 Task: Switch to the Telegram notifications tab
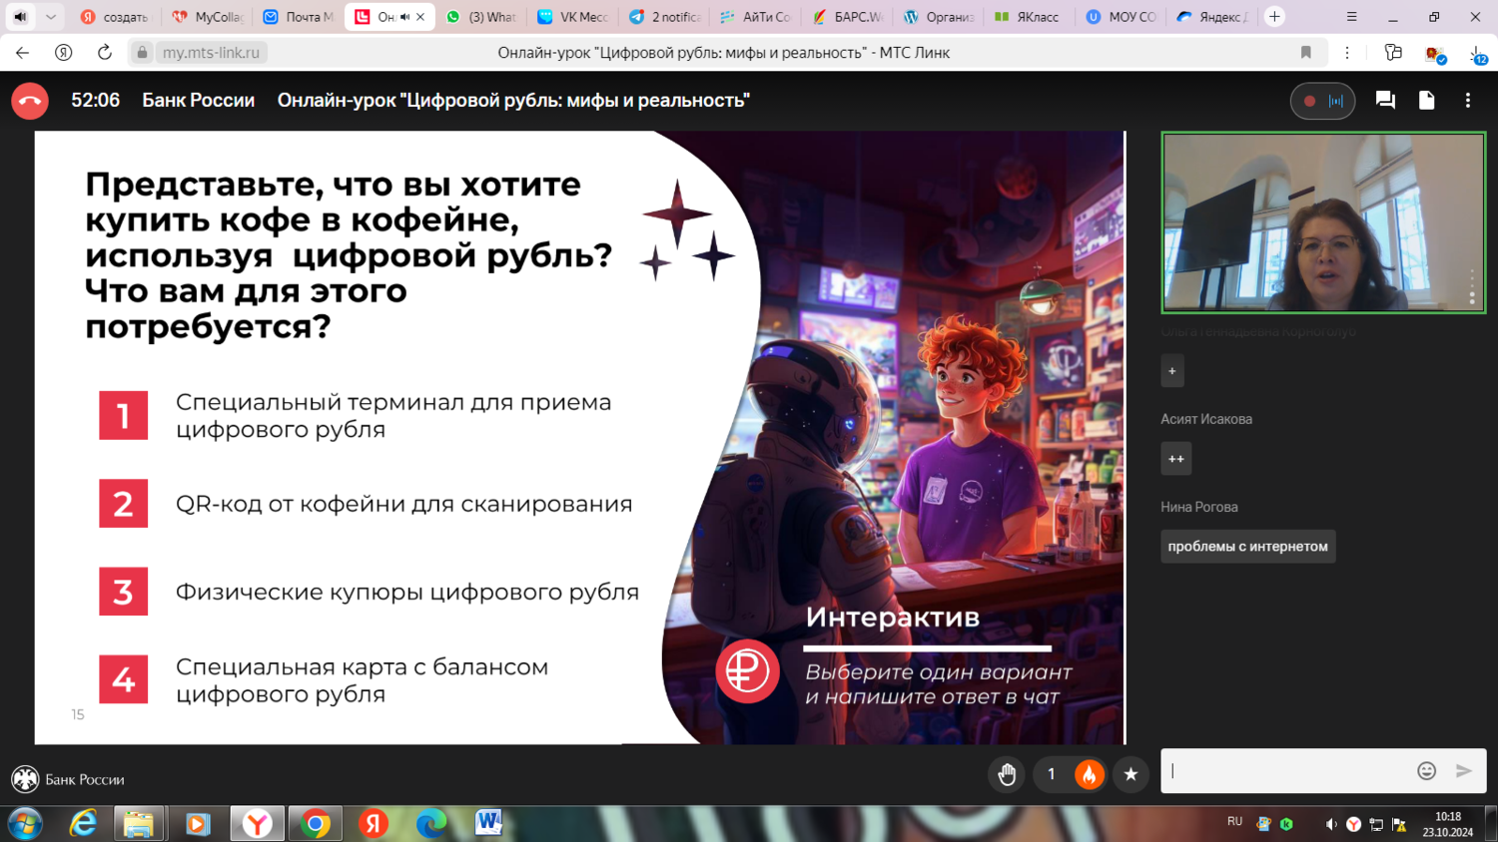point(664,17)
